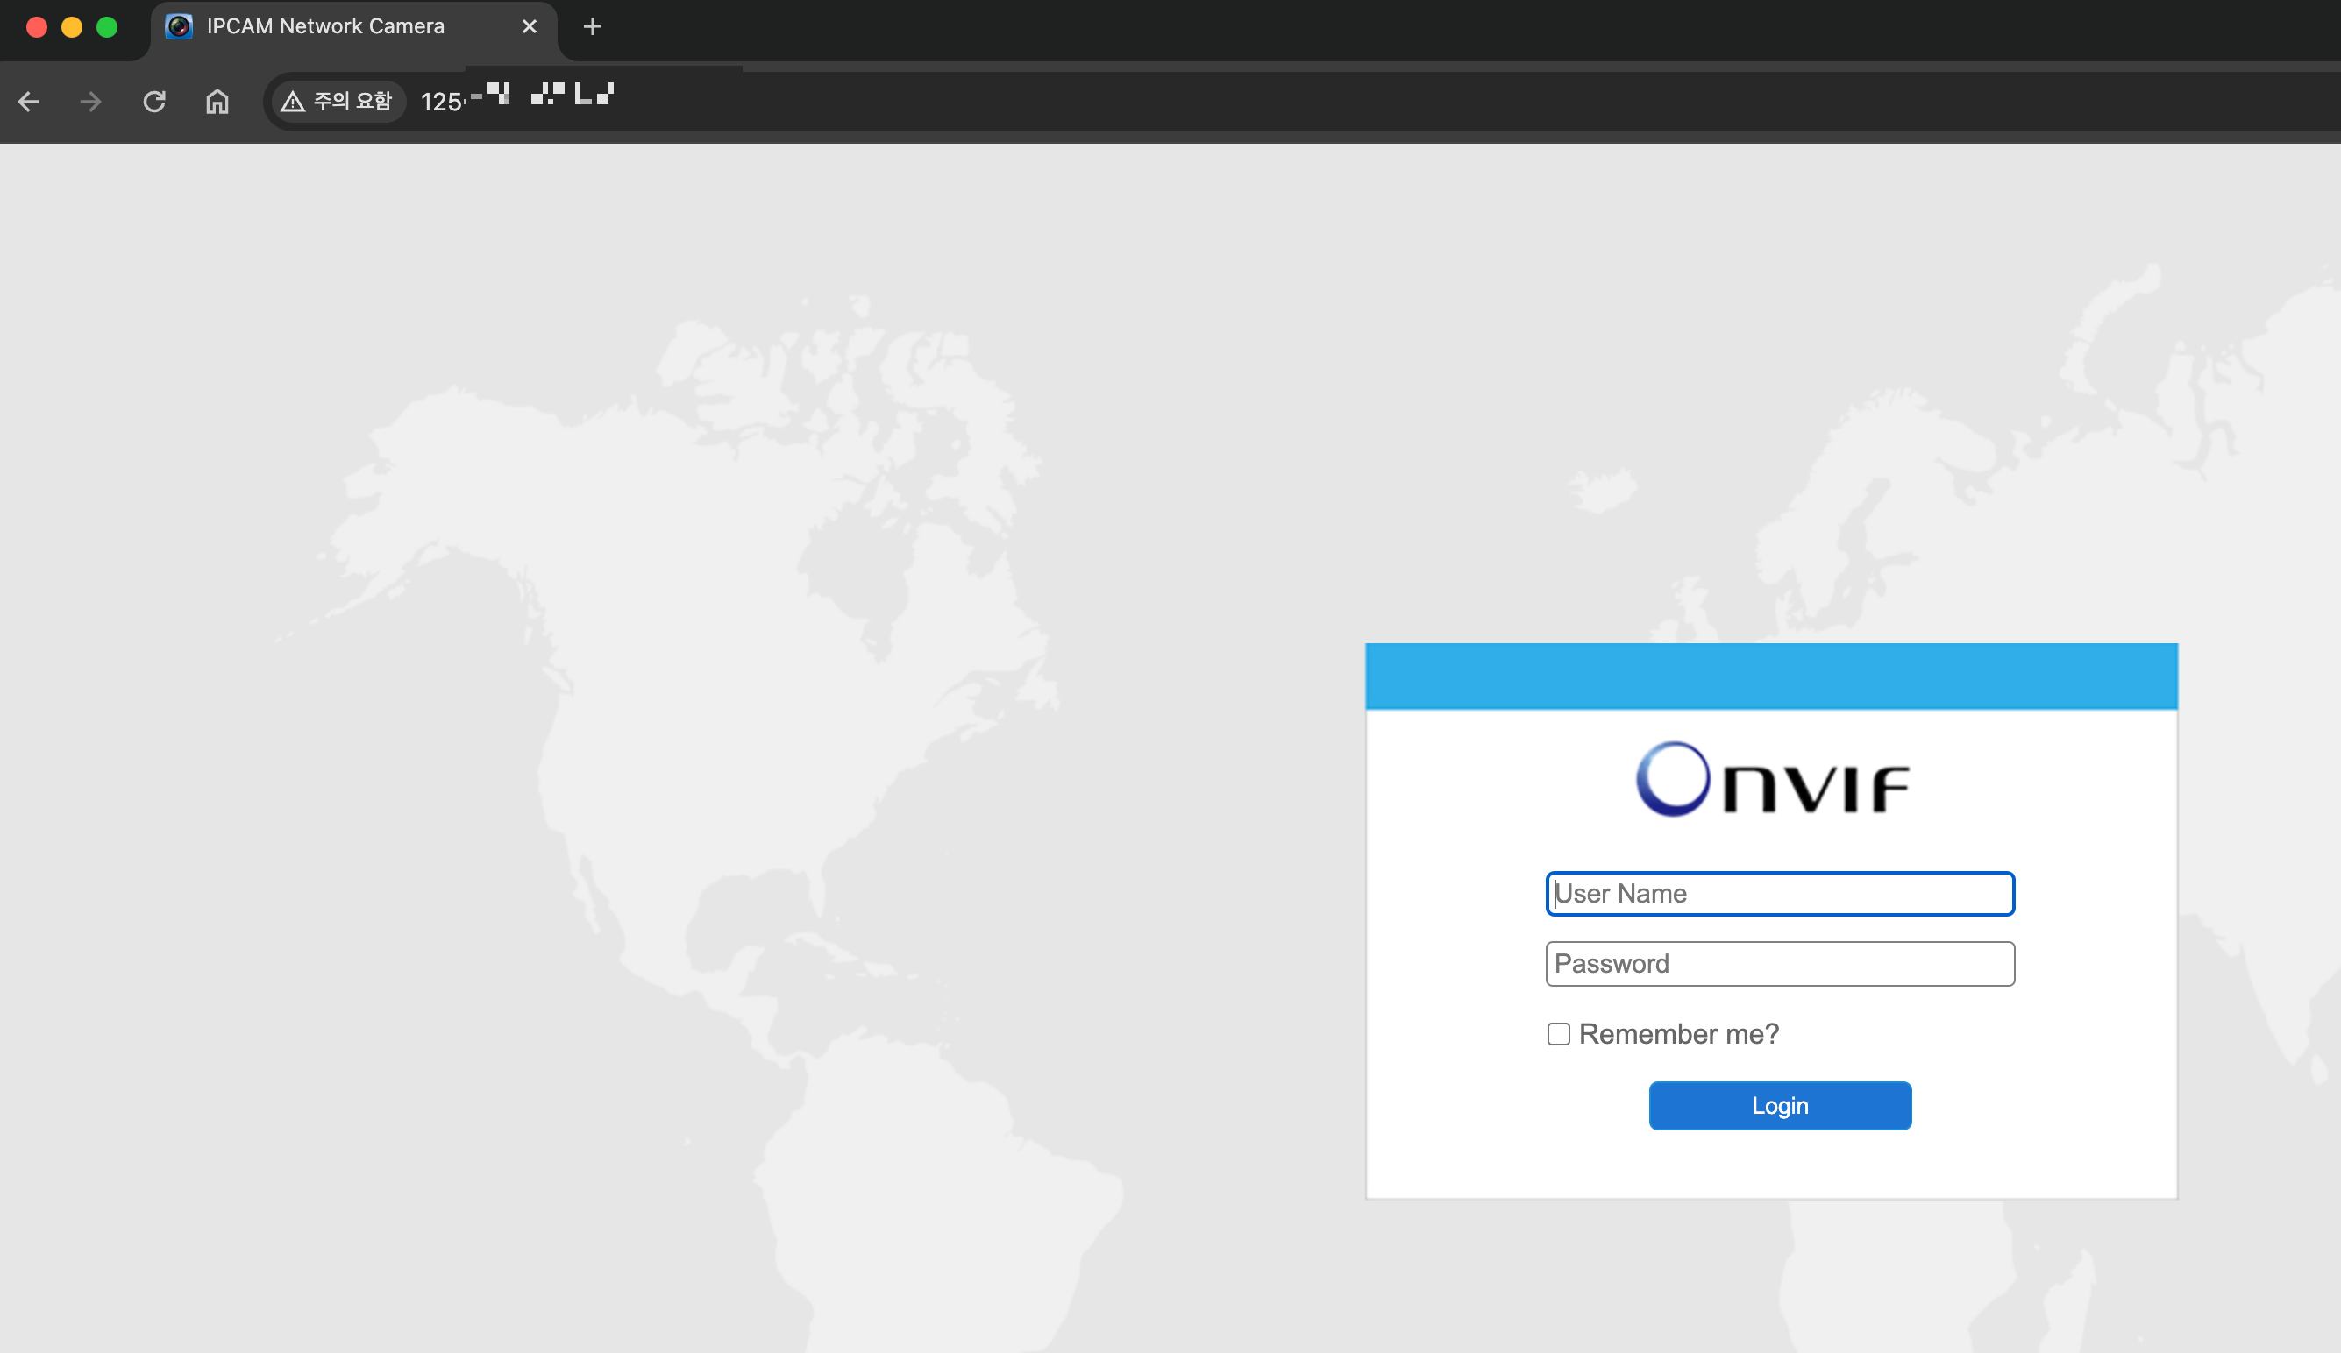Screen dimensions: 2341x1353
Task: Select the IPCAM Network Camera tab
Action: coord(354,26)
